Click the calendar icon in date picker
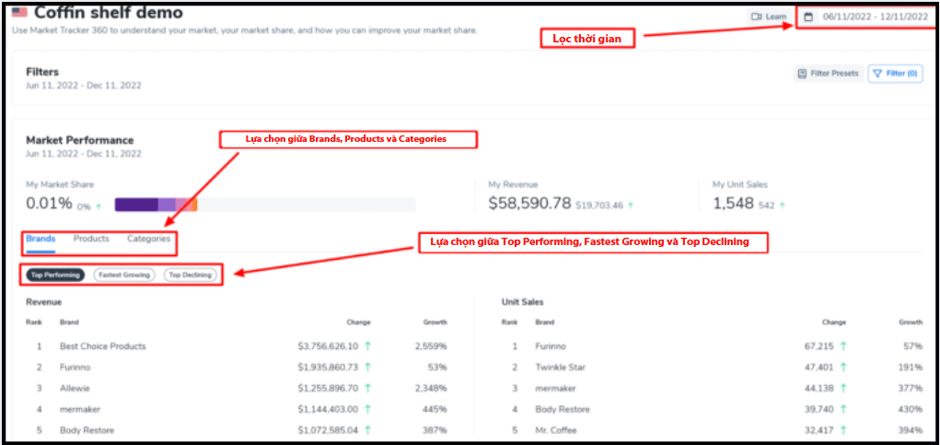This screenshot has width=940, height=445. pyautogui.click(x=808, y=17)
